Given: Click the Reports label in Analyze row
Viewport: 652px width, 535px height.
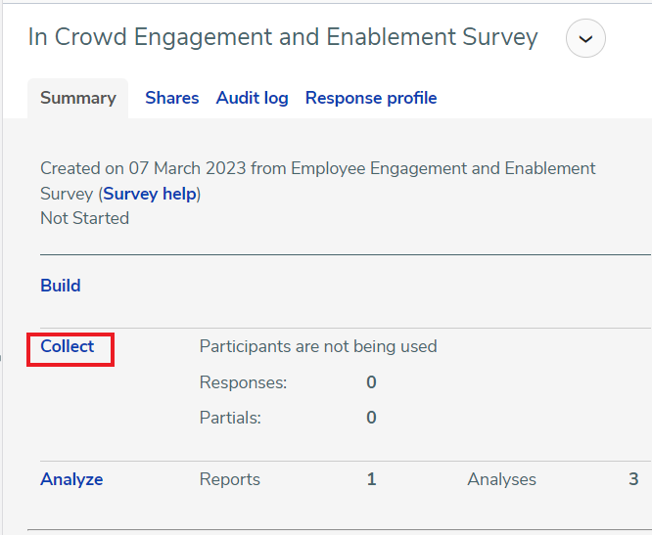Looking at the screenshot, I should (x=230, y=479).
